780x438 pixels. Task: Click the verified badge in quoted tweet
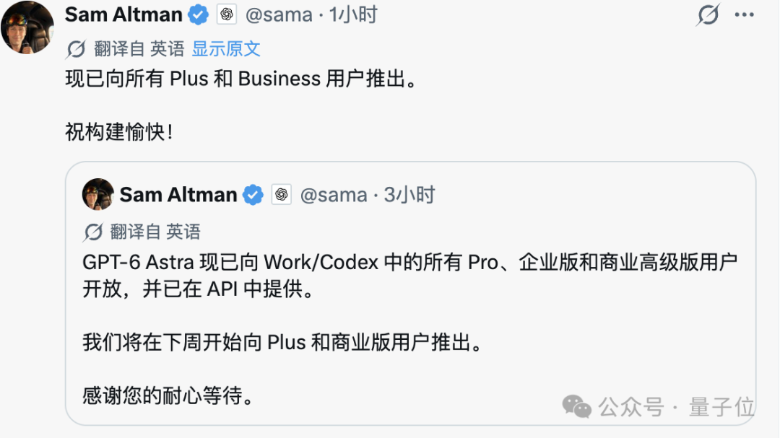(253, 195)
